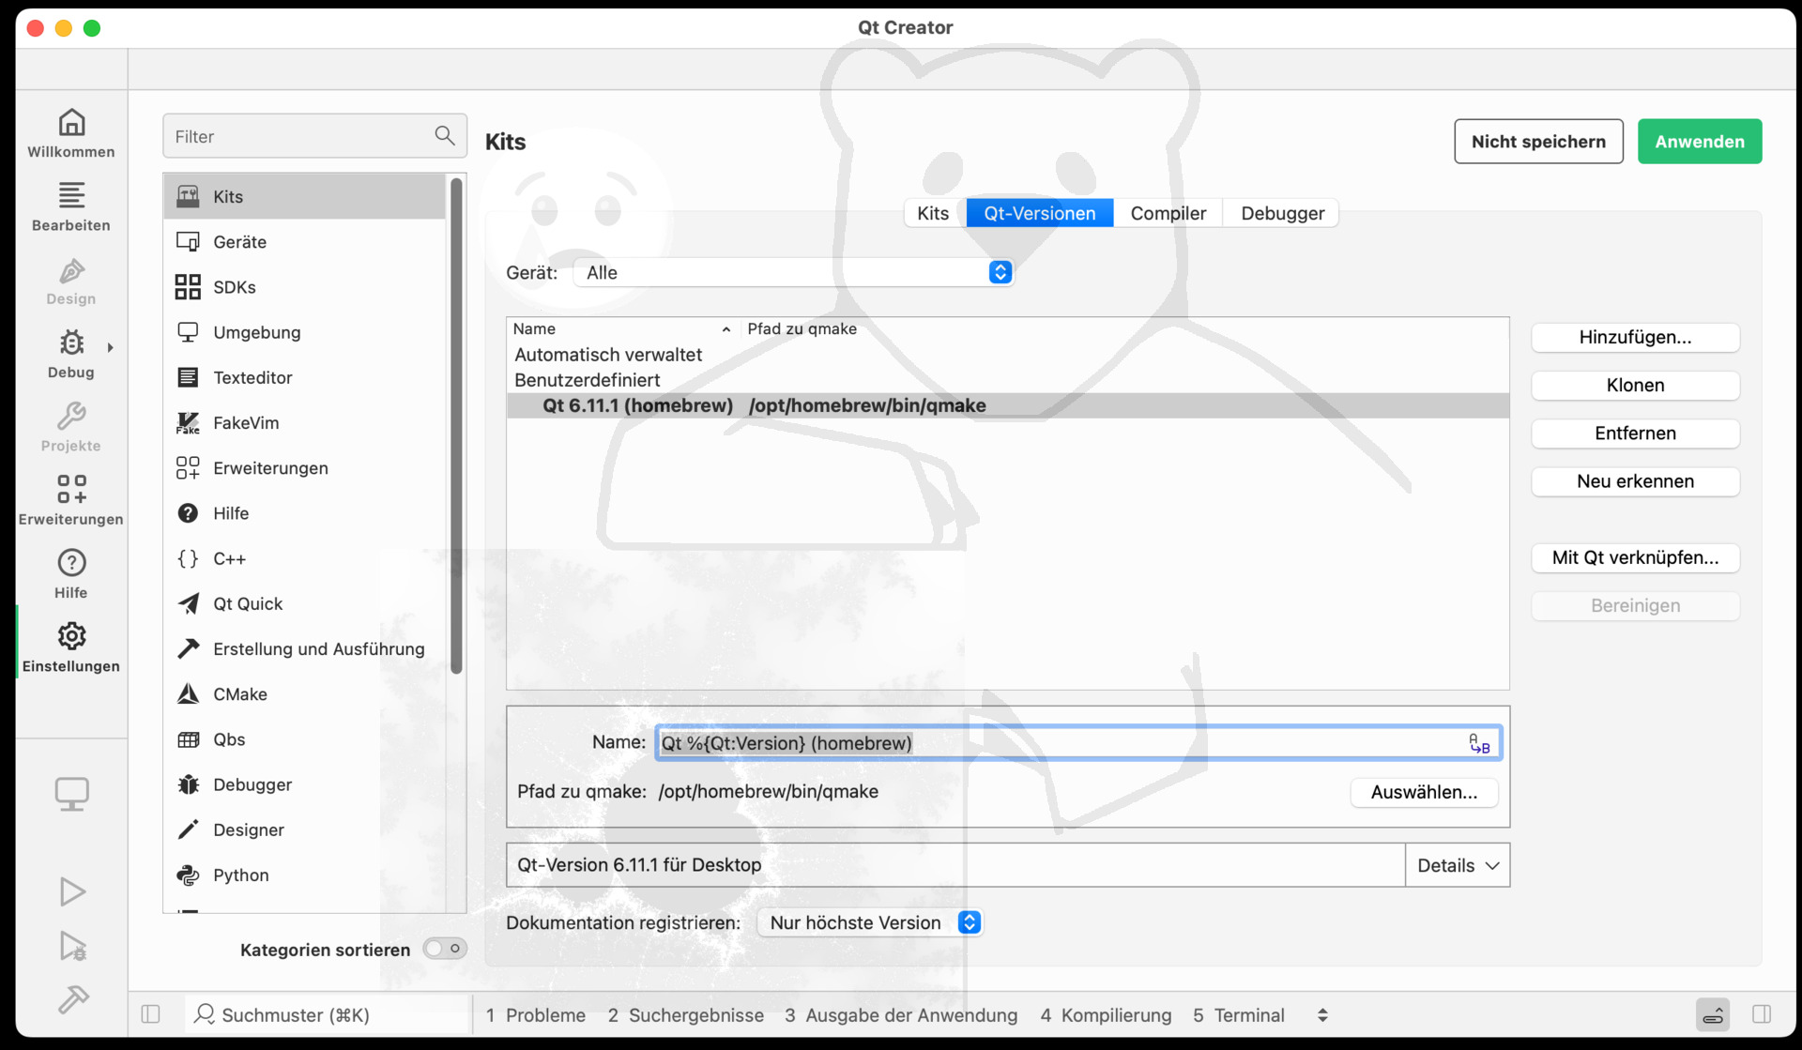1802x1050 pixels.
Task: Select Qt 6.11.1 (homebrew) row
Action: [1008, 406]
